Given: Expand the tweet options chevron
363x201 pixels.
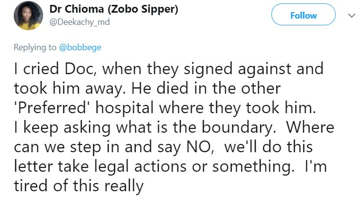Looking at the screenshot, I should (x=350, y=16).
